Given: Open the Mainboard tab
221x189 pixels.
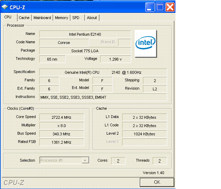Looking at the screenshot, I should pyautogui.click(x=42, y=18).
